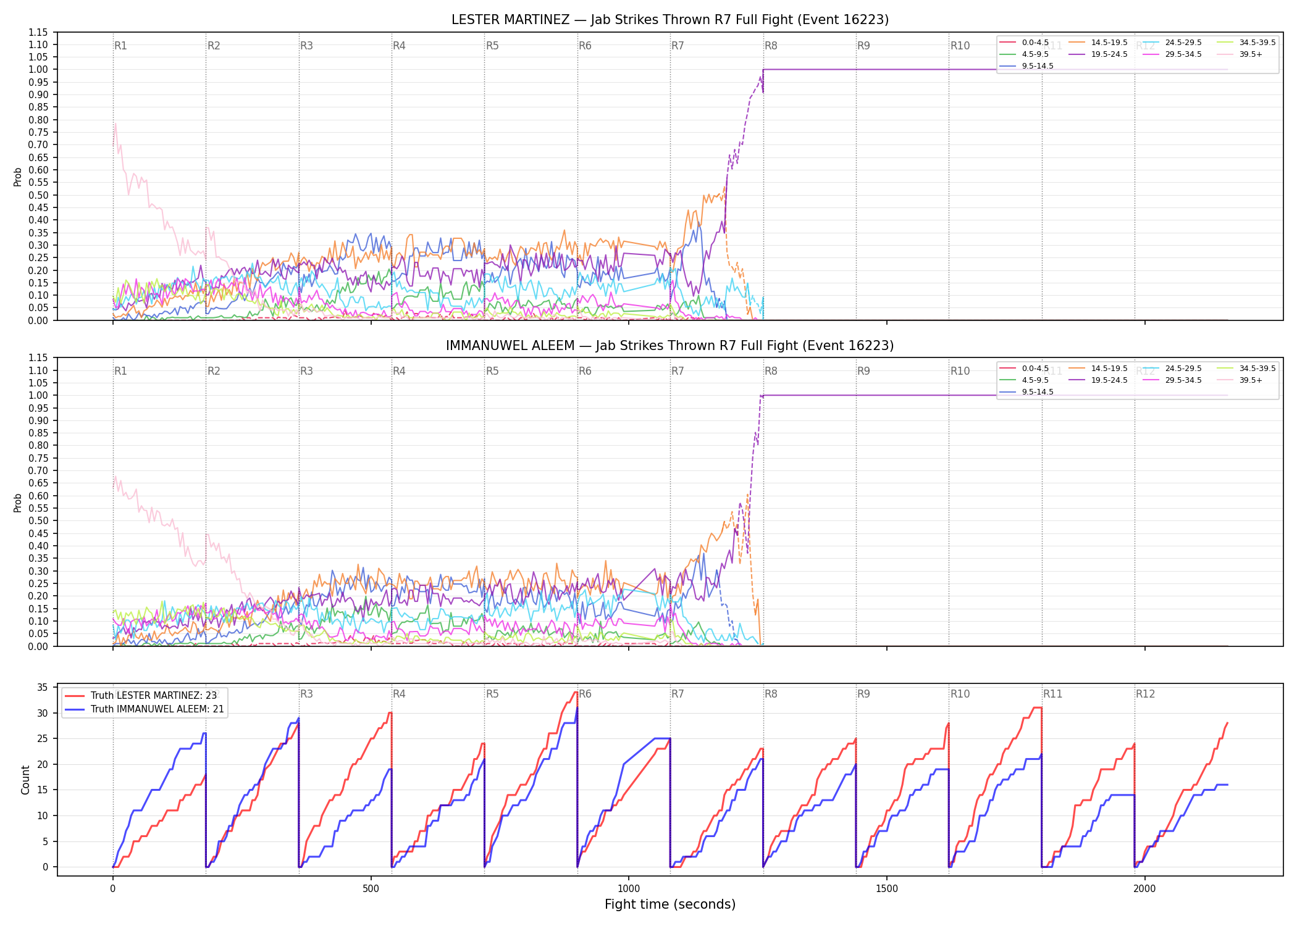Select '34.5-39.5' in the Aleem chart legend
The width and height of the screenshot is (1297, 926).
click(x=1257, y=369)
